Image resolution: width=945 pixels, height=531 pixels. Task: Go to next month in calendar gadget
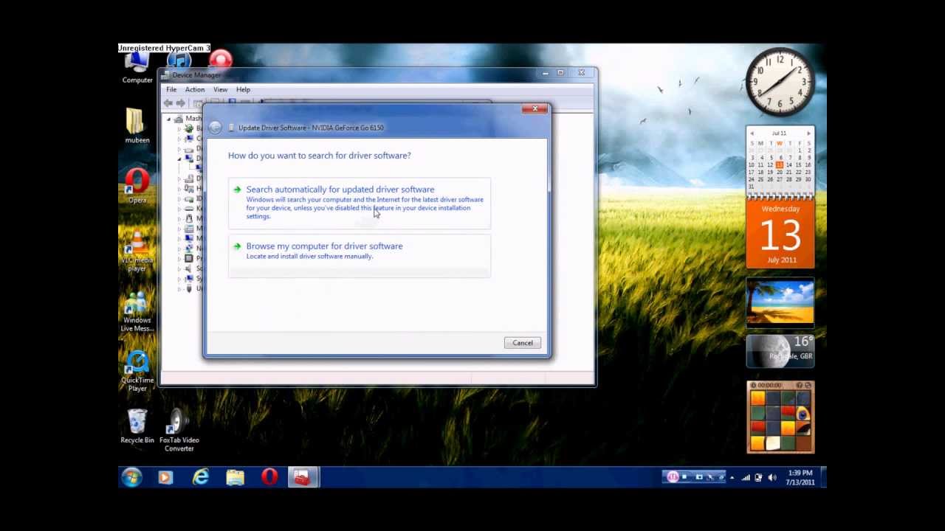pyautogui.click(x=808, y=133)
